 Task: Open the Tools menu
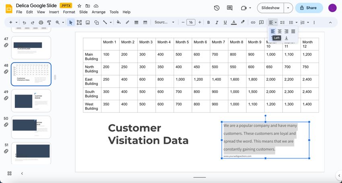tap(114, 12)
